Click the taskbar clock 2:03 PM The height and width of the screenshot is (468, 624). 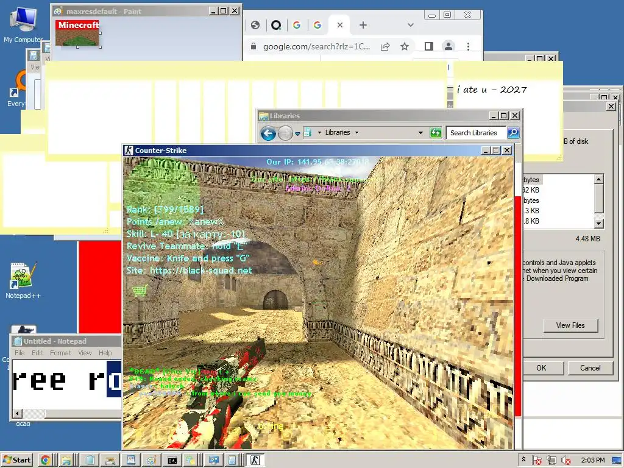(x=592, y=460)
